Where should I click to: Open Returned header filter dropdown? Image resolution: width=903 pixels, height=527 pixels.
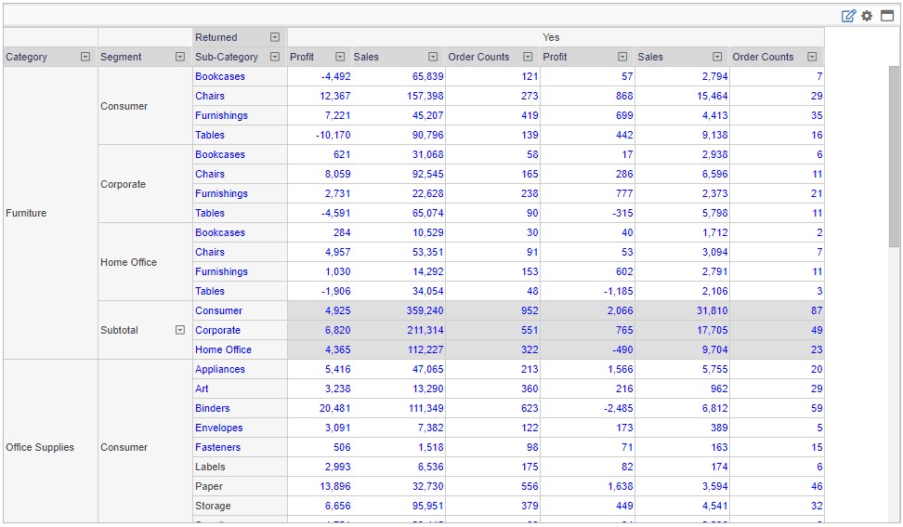click(x=275, y=37)
